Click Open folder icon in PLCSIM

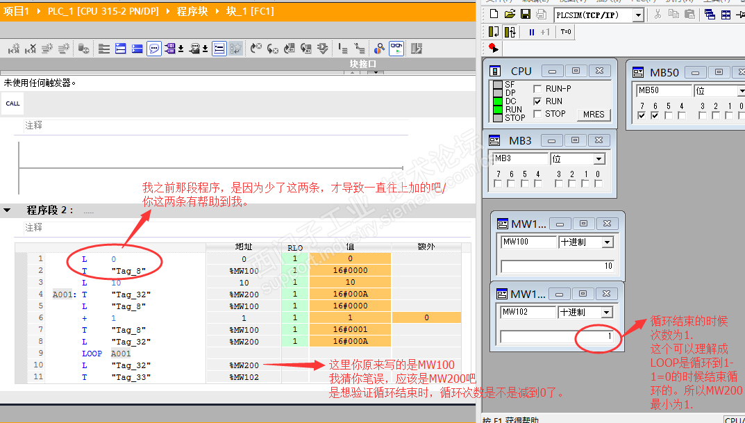pyautogui.click(x=510, y=15)
